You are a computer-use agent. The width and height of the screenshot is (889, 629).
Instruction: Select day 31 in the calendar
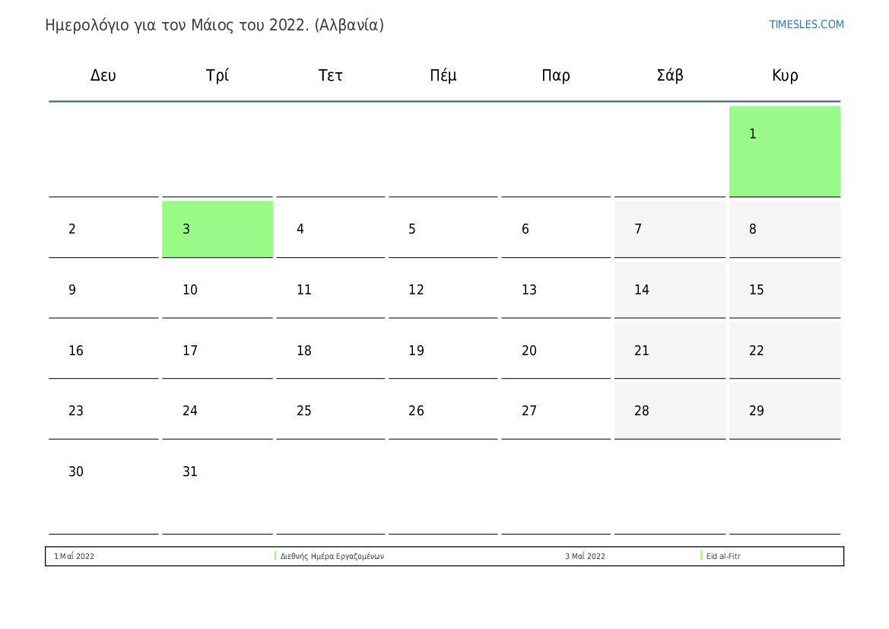(217, 472)
